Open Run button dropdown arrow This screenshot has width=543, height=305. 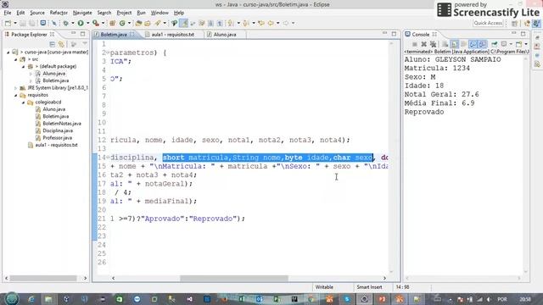87,23
